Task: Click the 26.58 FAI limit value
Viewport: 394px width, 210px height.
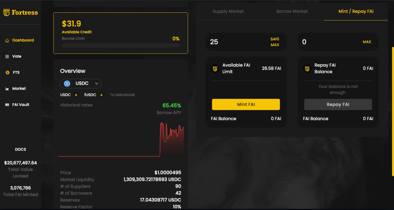Action: (271, 68)
